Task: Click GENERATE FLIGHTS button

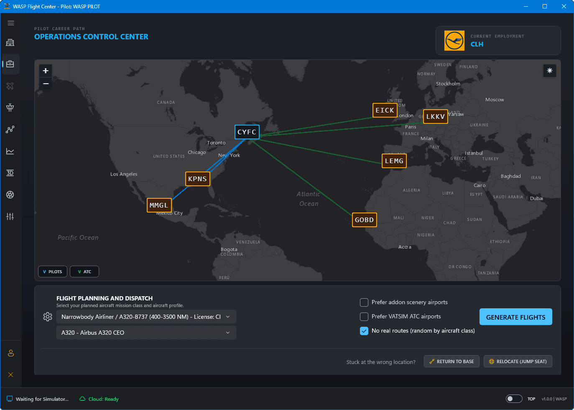Action: click(x=516, y=317)
